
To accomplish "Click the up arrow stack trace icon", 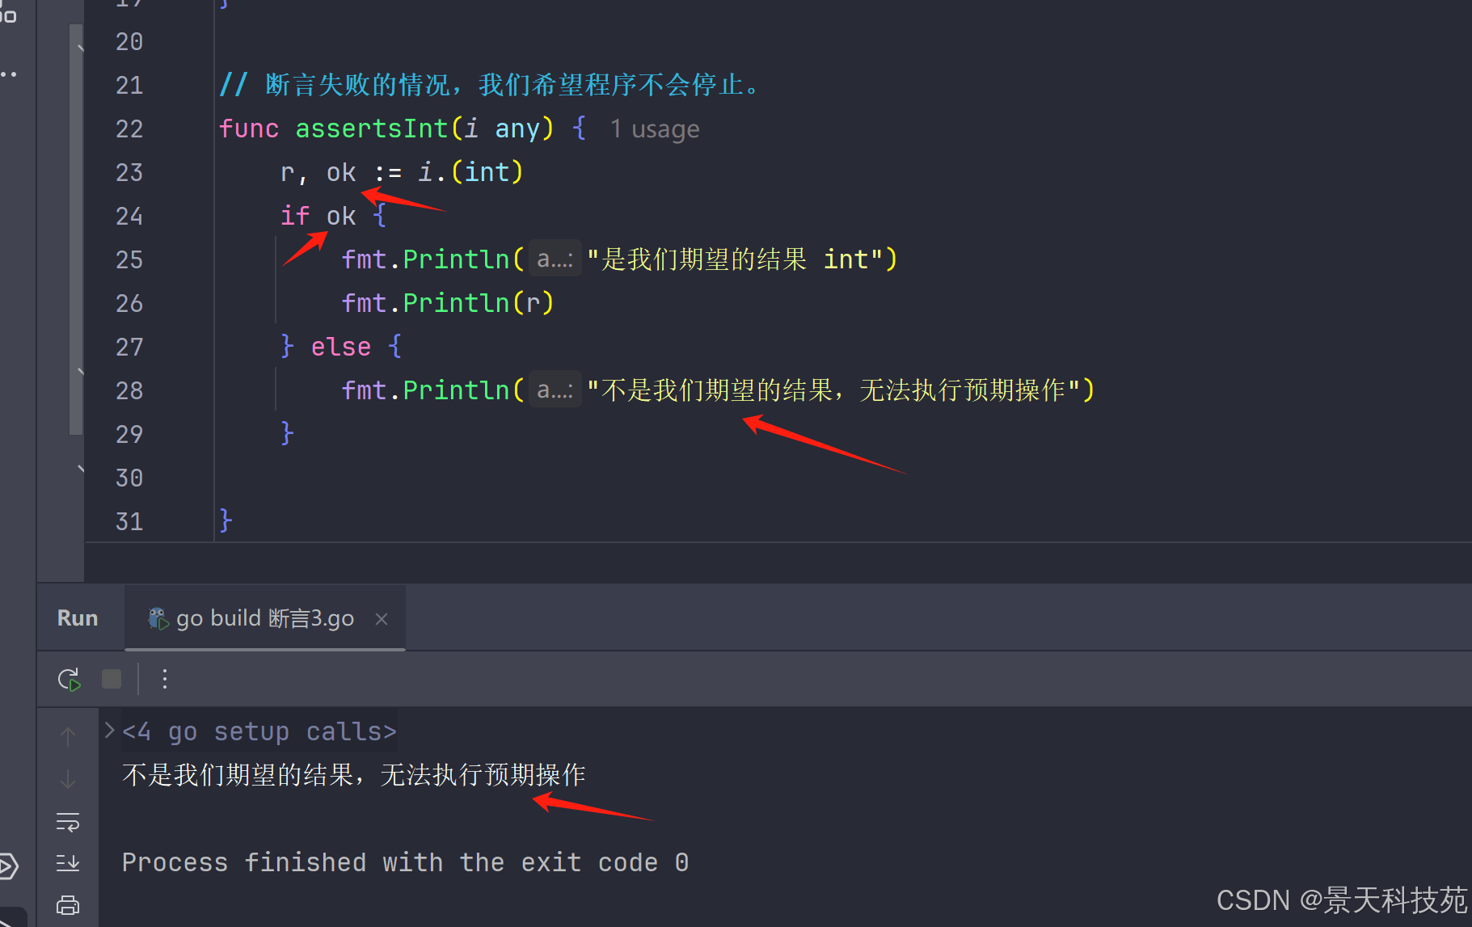I will [68, 736].
